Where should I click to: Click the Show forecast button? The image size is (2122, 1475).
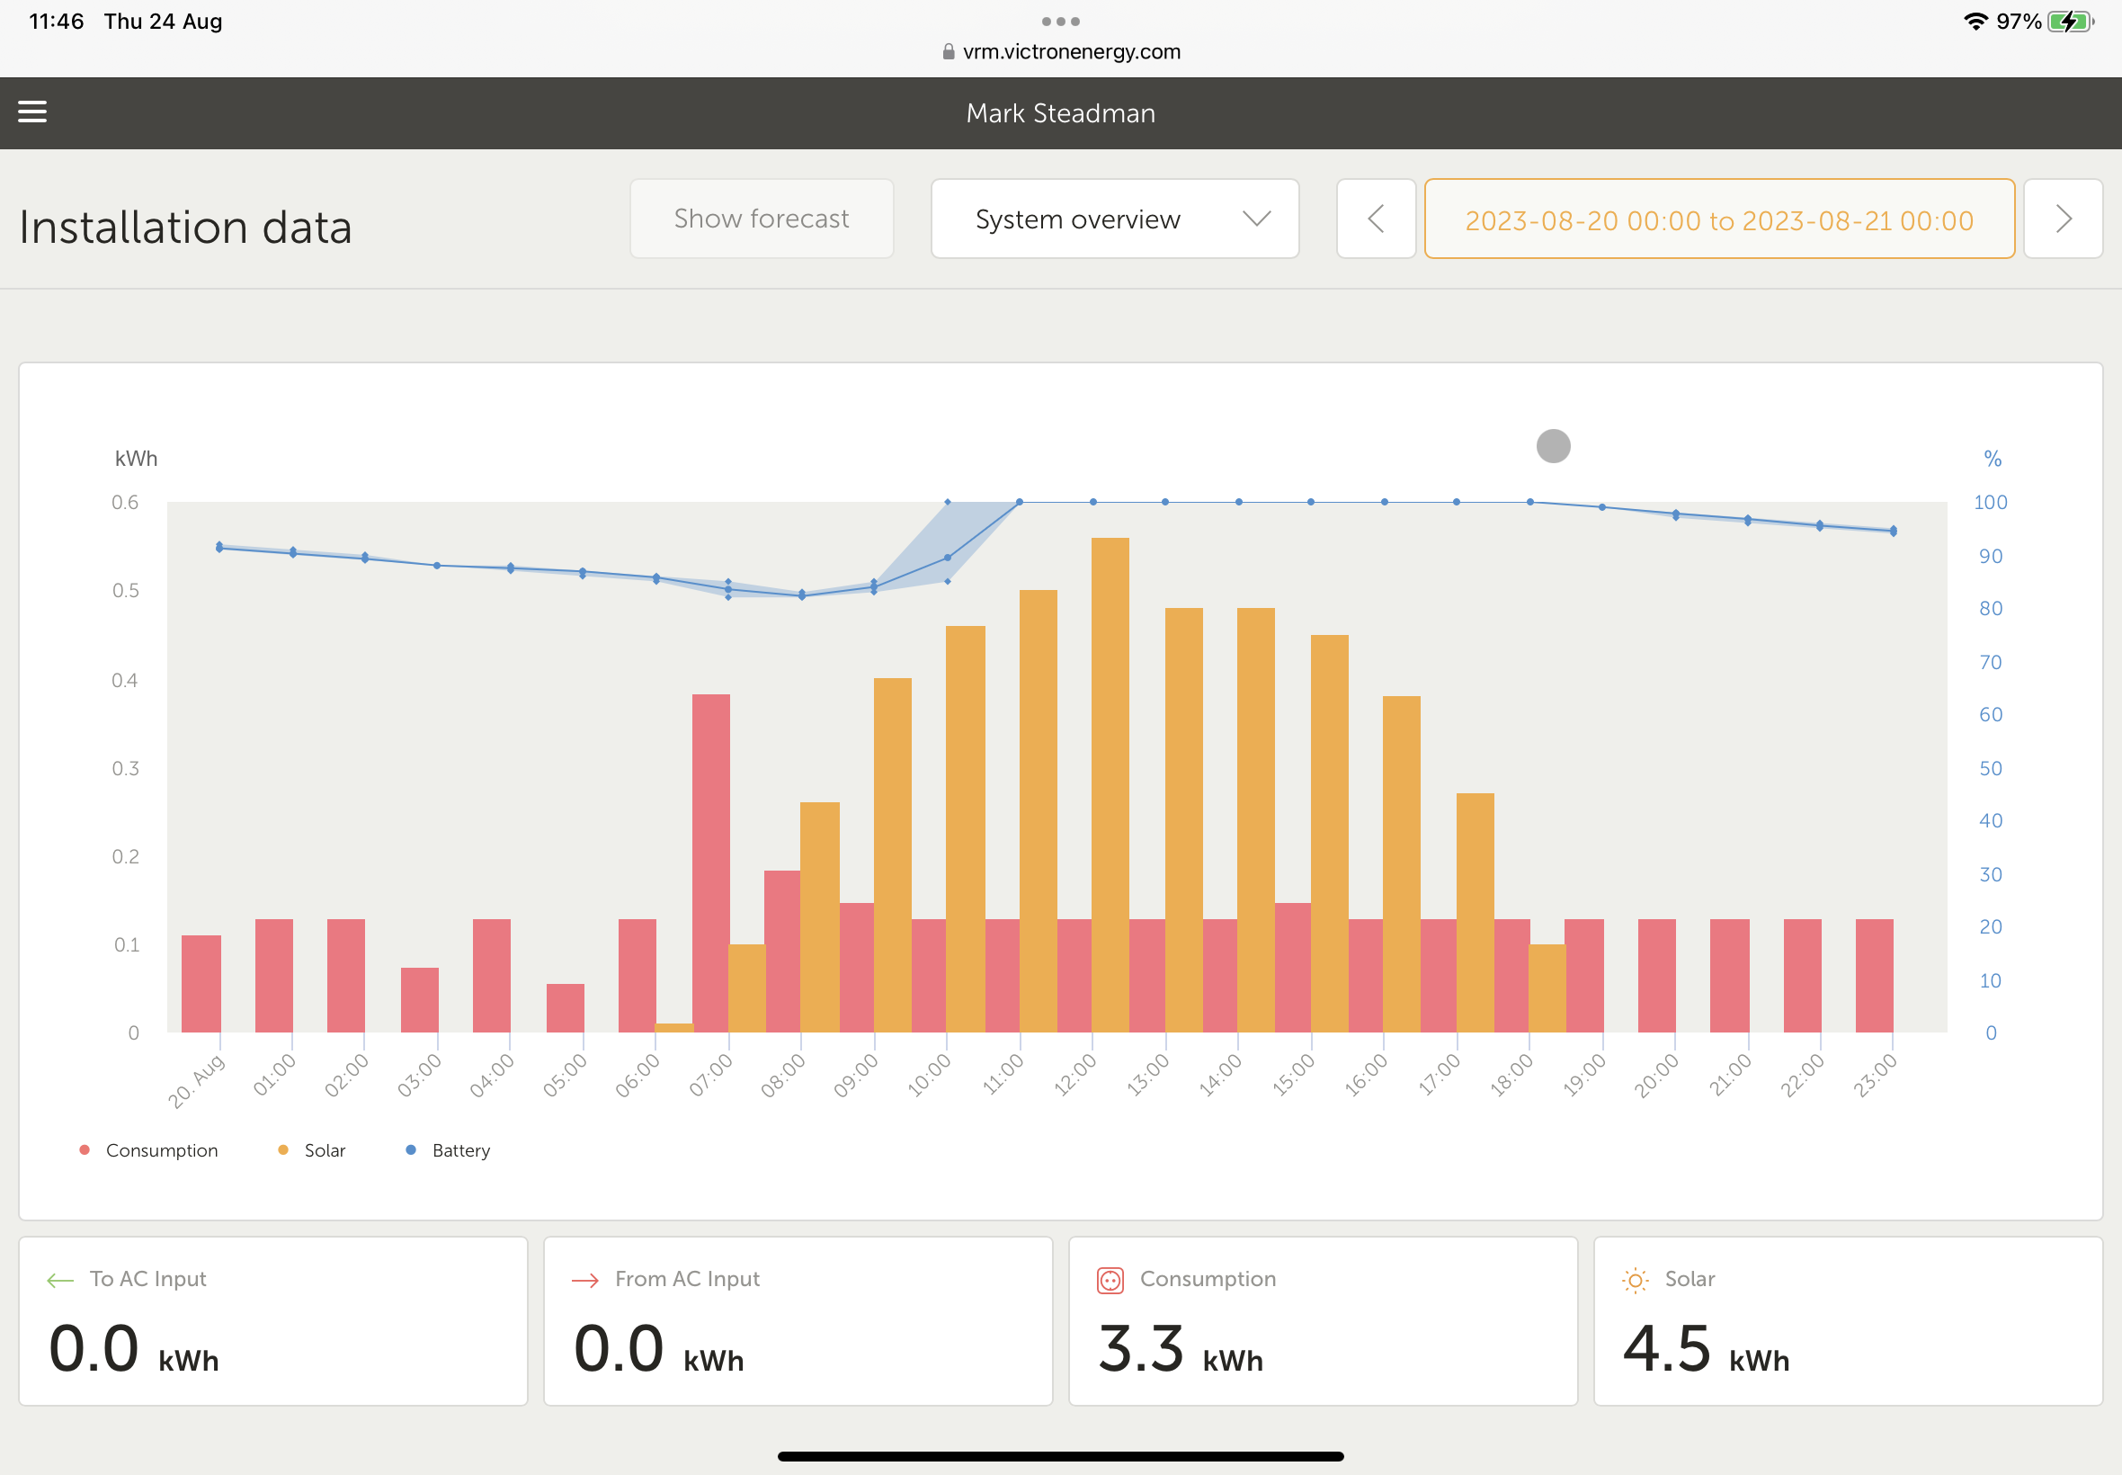point(762,219)
